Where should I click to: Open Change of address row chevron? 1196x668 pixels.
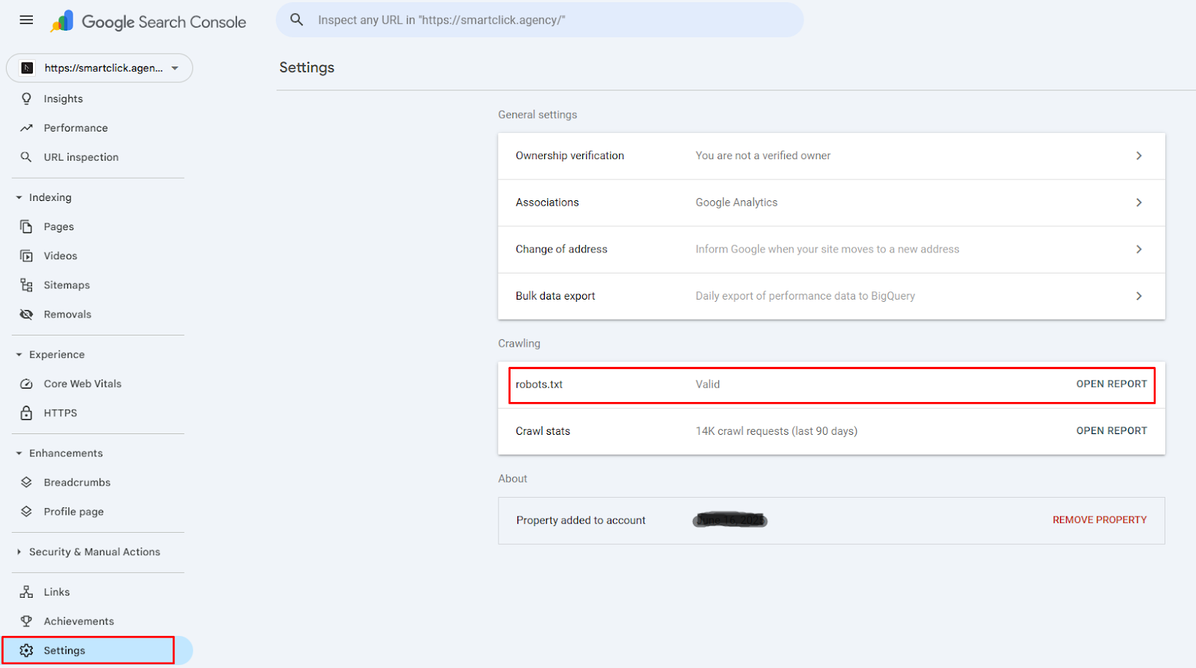click(x=1139, y=249)
